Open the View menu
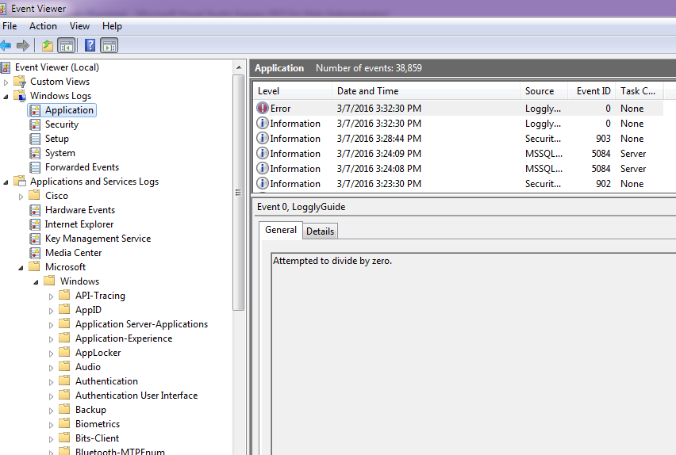Viewport: 676px width, 455px height. (x=79, y=26)
